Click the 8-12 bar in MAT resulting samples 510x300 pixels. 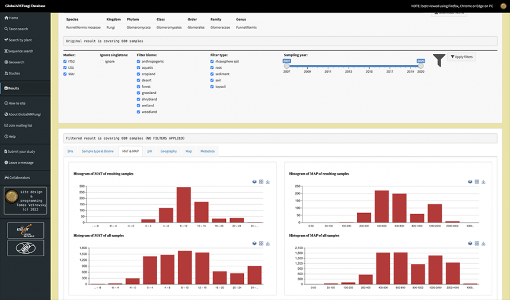pyautogui.click(x=184, y=205)
